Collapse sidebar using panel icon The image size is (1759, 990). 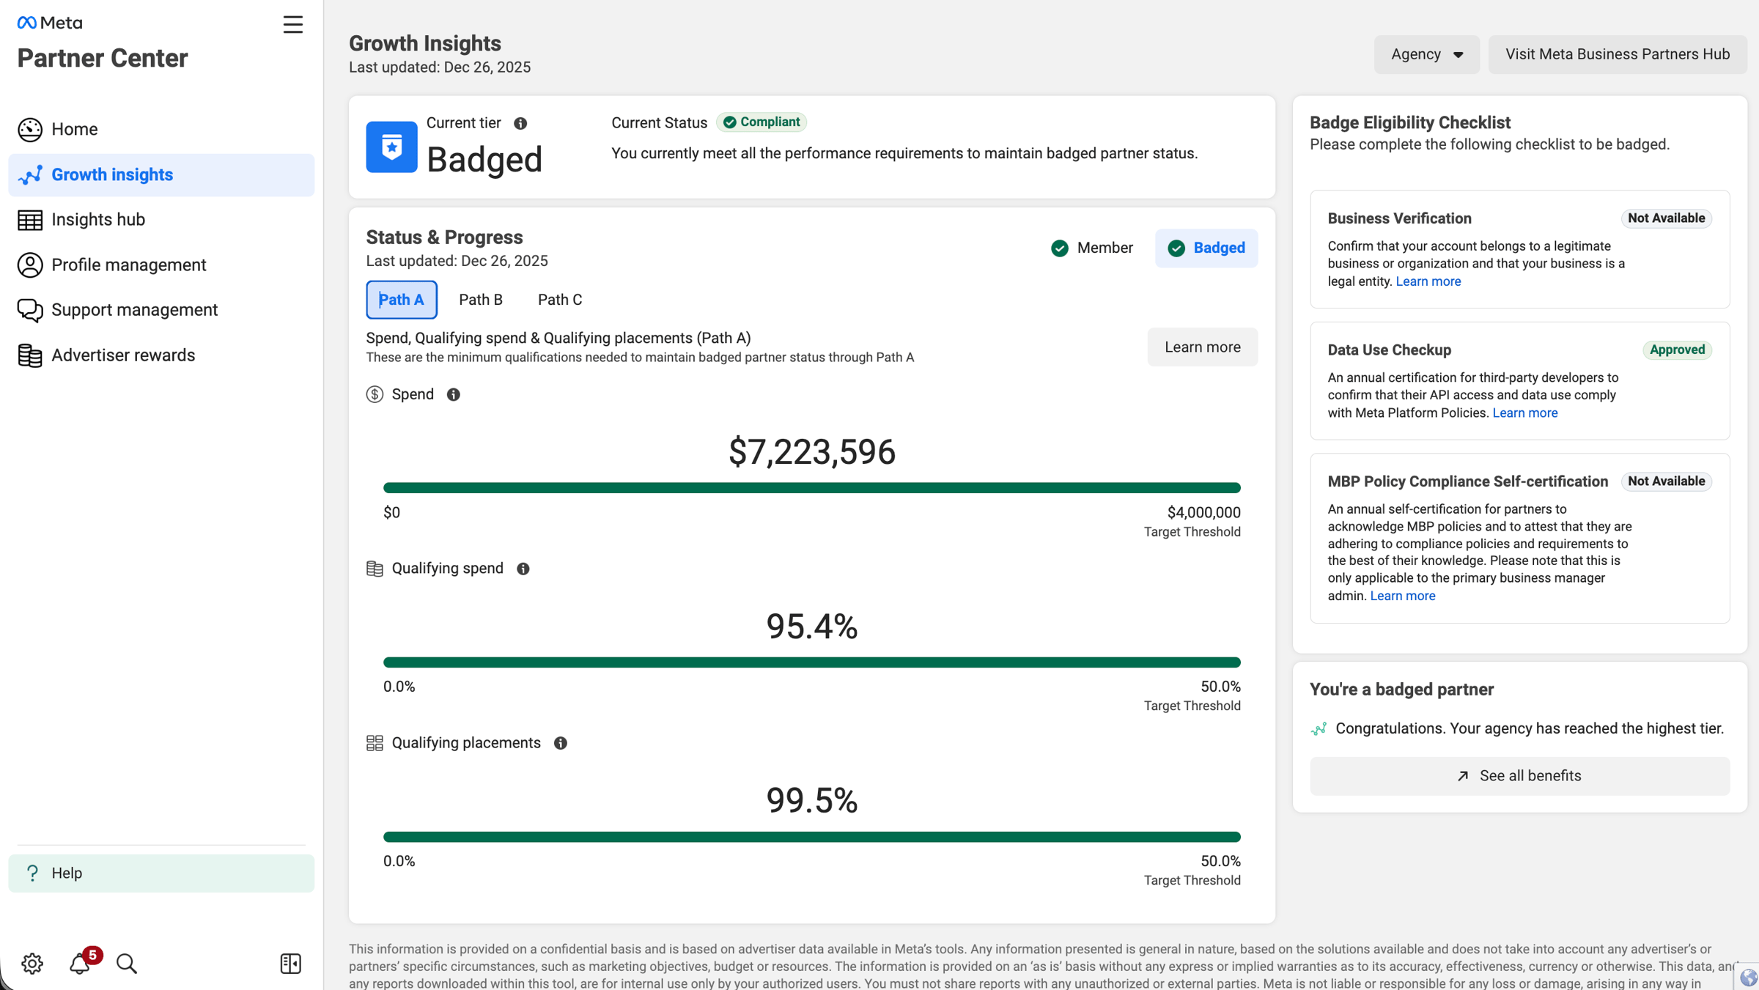(290, 963)
